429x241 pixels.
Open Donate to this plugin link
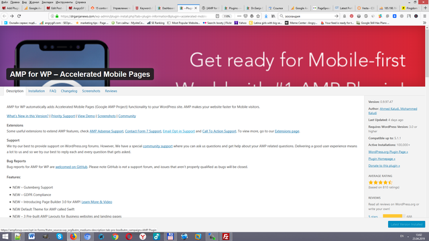(x=384, y=165)
